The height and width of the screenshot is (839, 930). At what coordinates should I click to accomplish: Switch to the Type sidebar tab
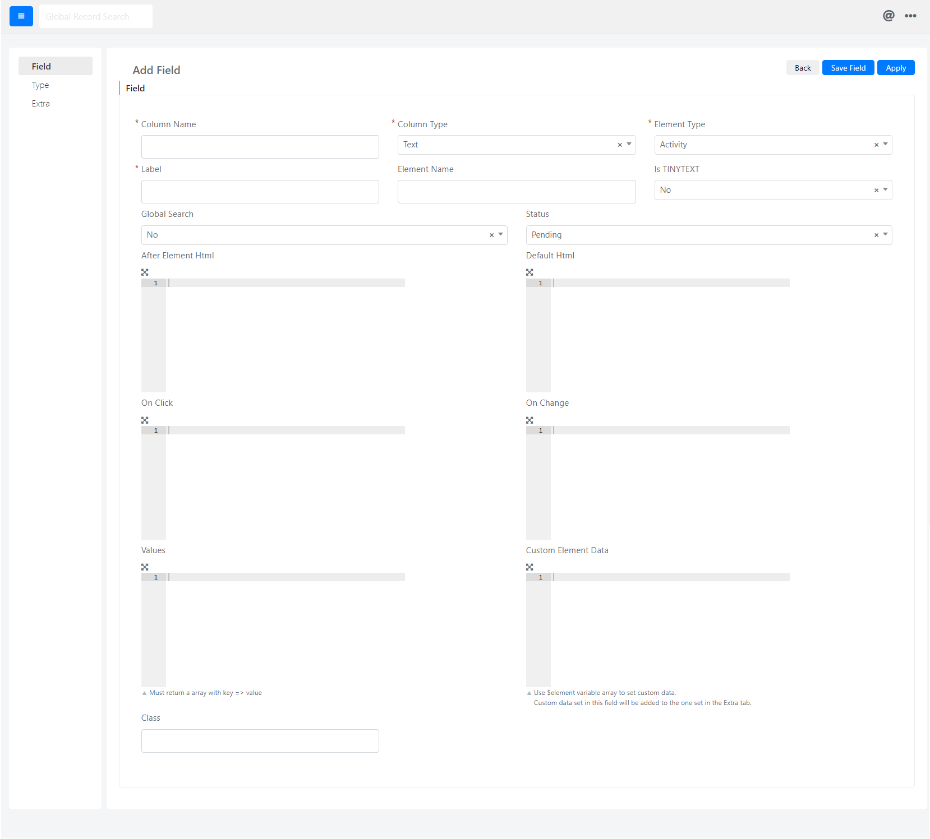pos(40,85)
